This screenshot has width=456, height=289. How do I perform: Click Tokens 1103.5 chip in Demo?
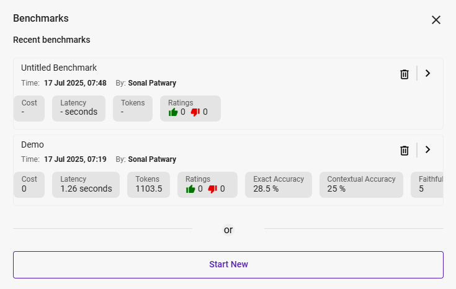[x=149, y=184]
